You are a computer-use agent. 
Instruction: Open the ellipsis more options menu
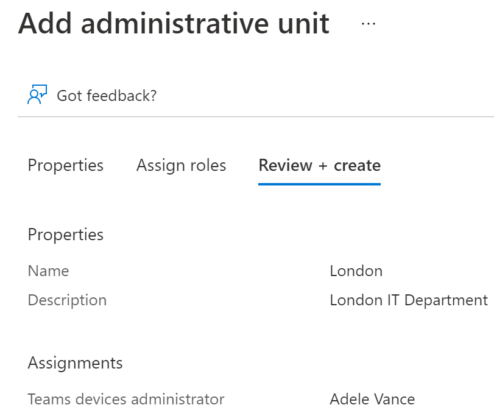point(369,24)
